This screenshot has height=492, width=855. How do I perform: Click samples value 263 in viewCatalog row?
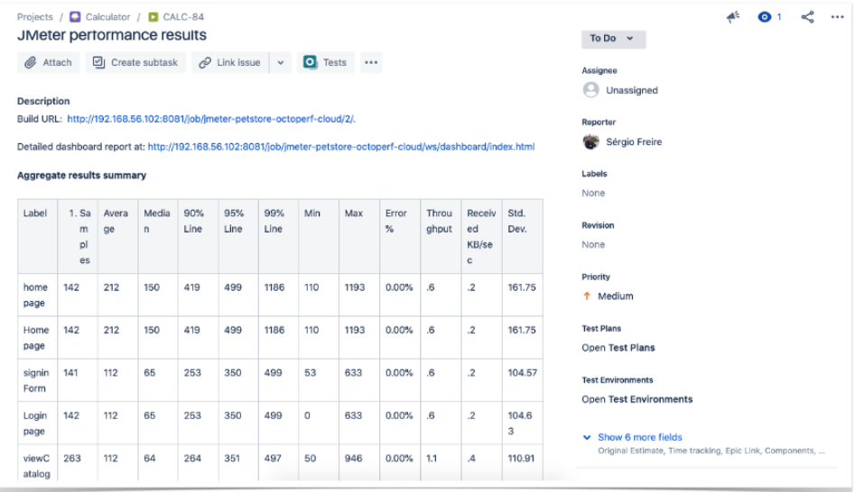click(x=72, y=459)
